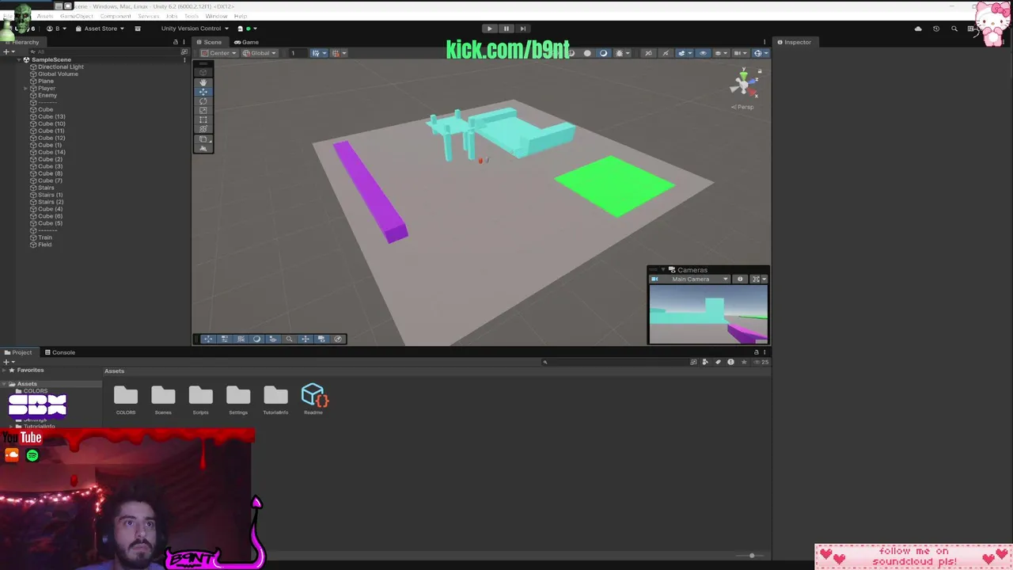Open the Hierarchy add plus dropdown
Viewport: 1013px width, 570px height.
(8, 52)
